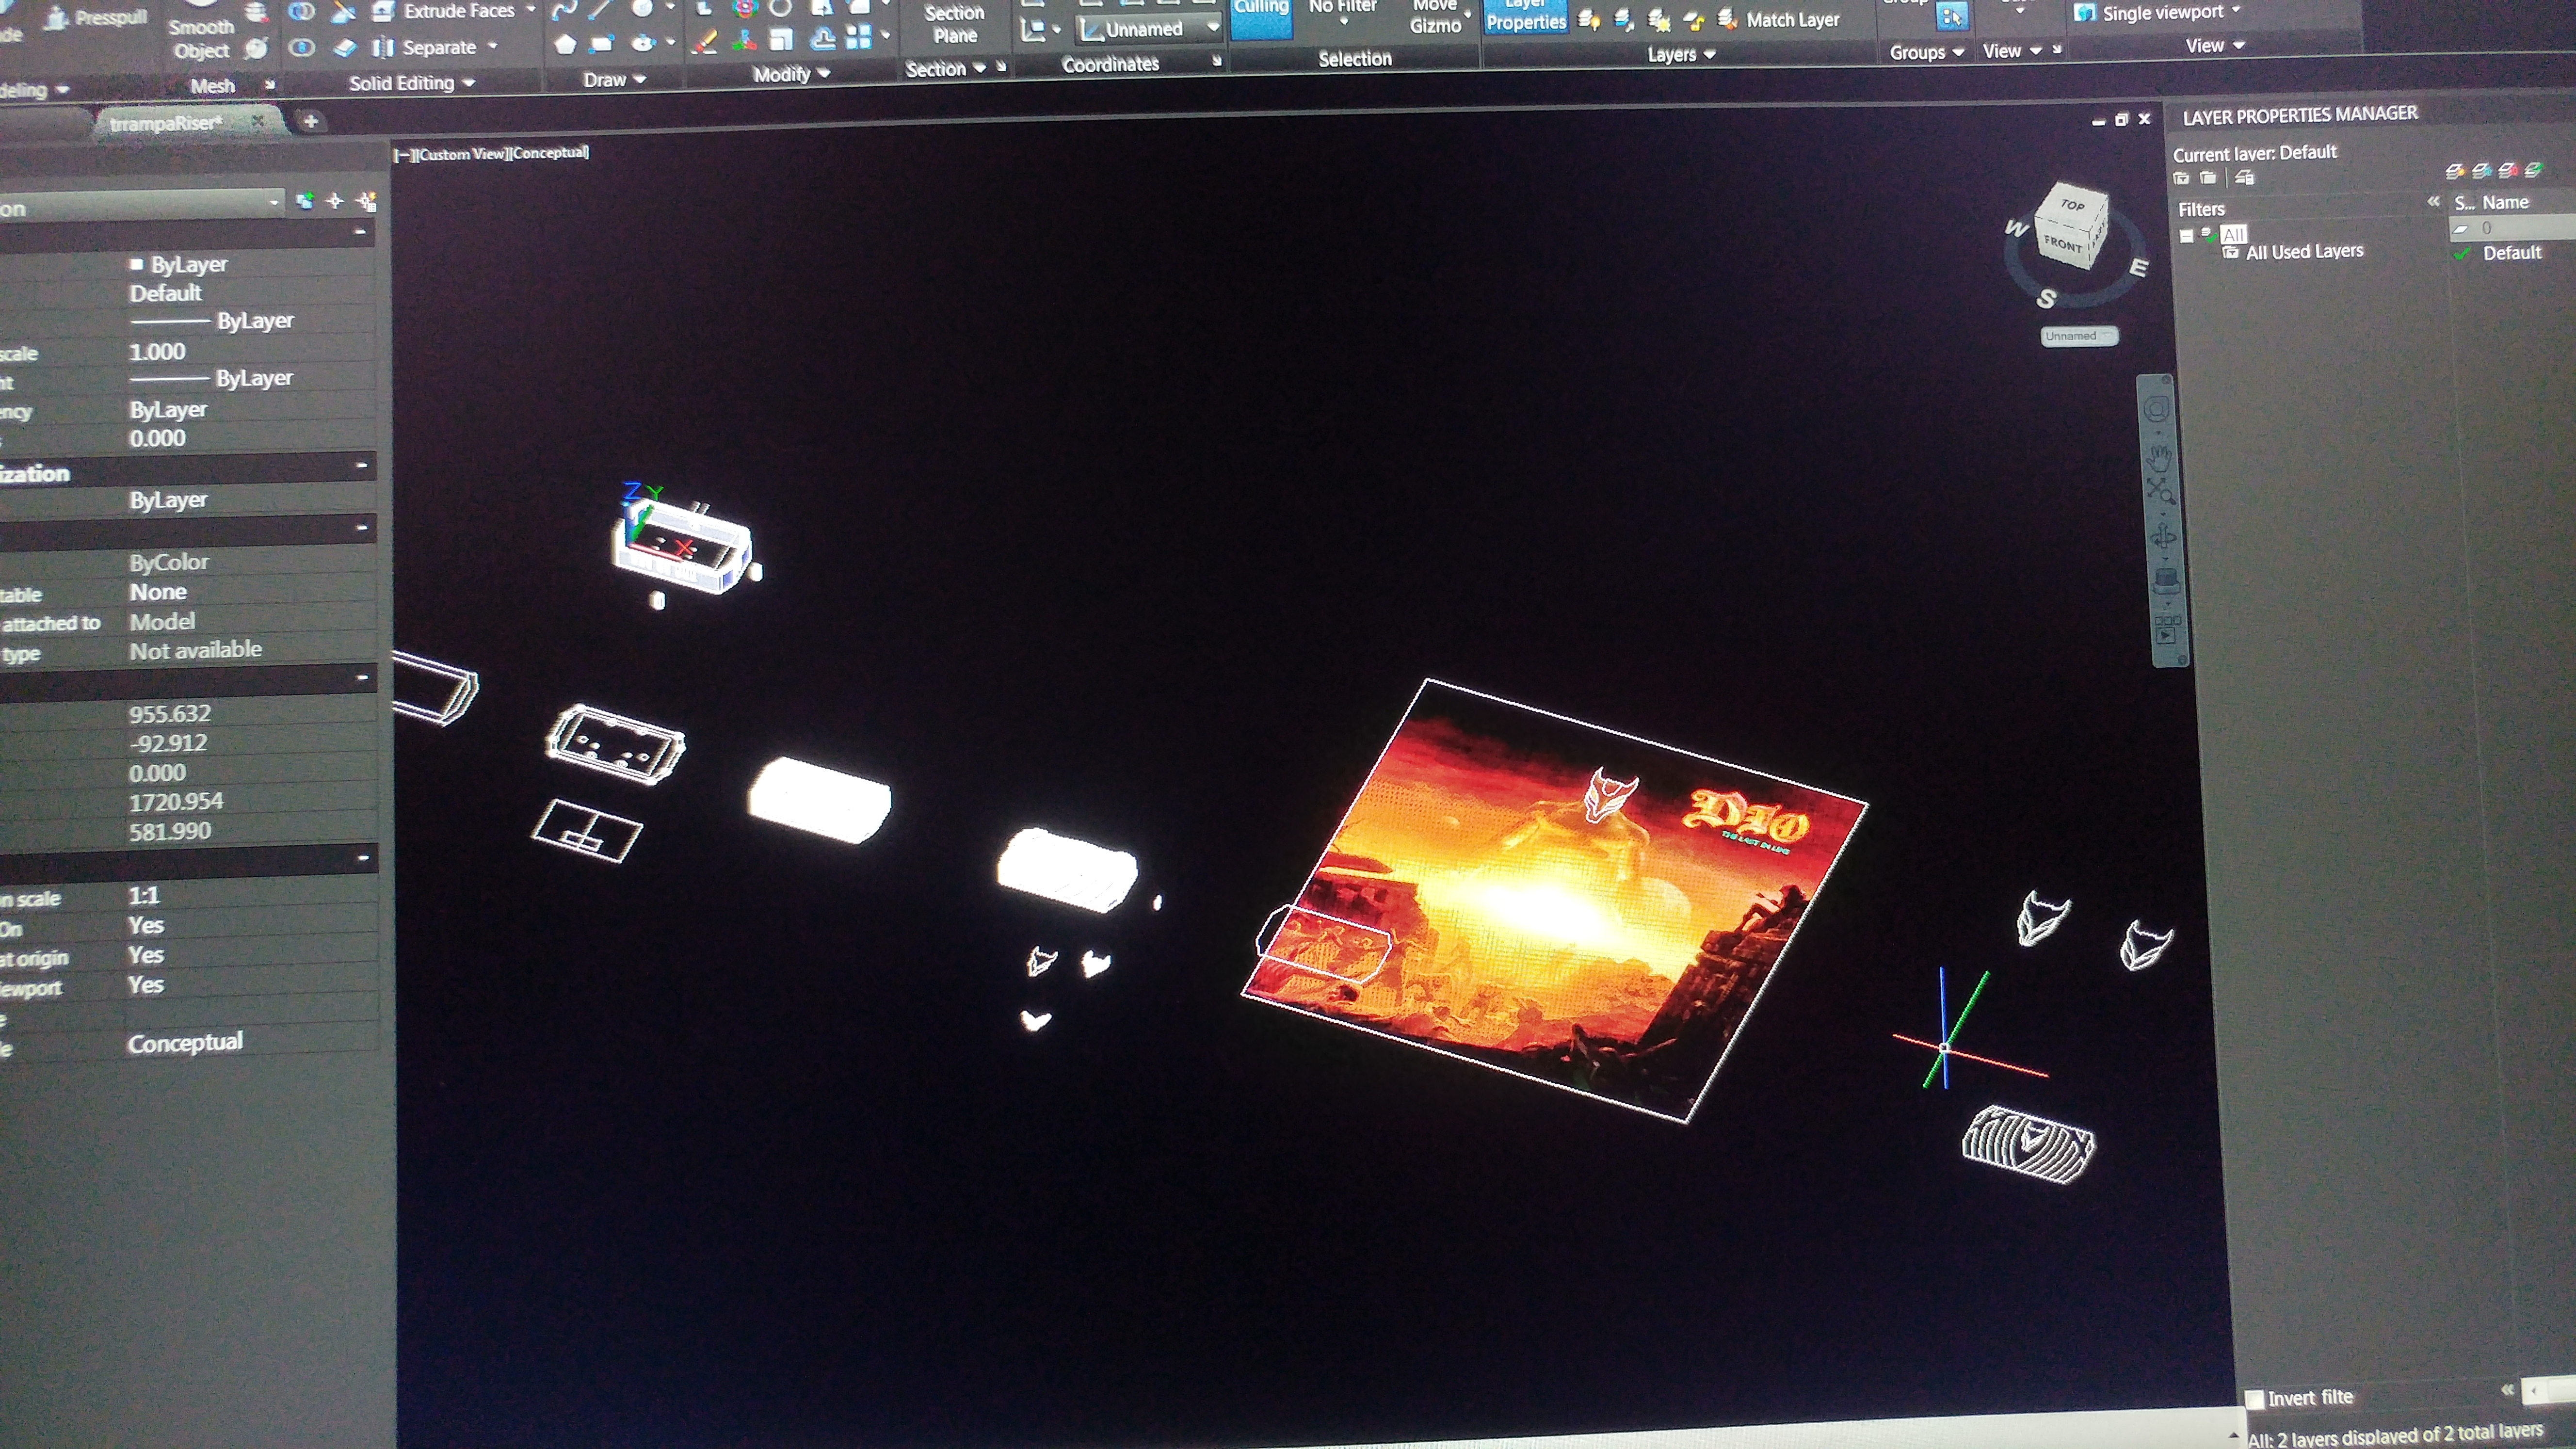
Task: Toggle the Invert filter checkbox
Action: [x=2255, y=1399]
